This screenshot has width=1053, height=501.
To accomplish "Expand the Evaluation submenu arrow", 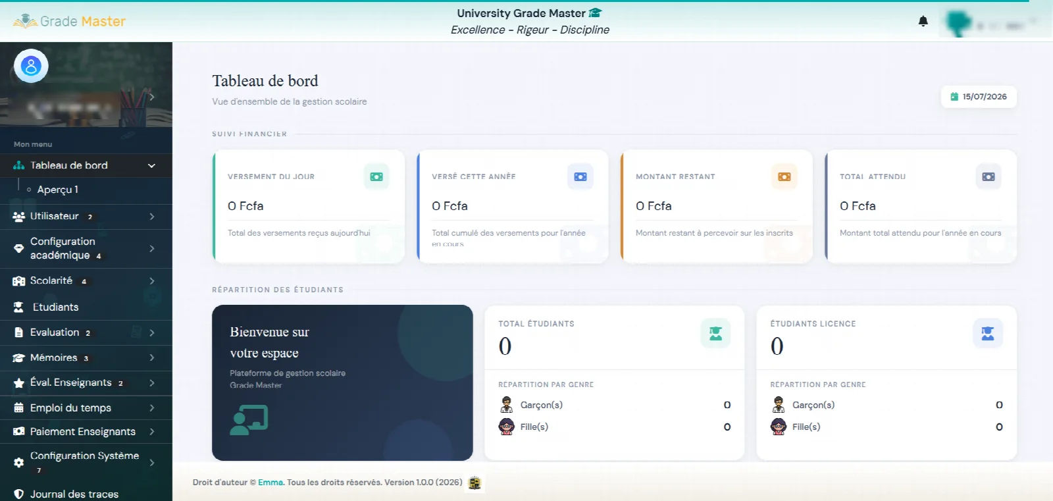I will [x=152, y=332].
